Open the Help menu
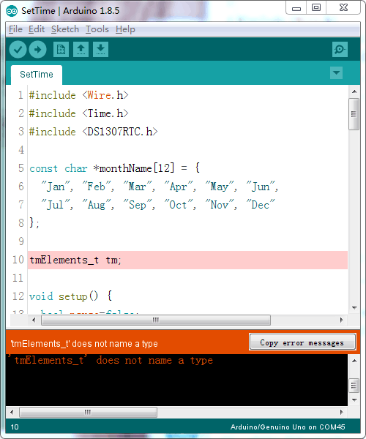This screenshot has height=439, width=366. (x=125, y=29)
